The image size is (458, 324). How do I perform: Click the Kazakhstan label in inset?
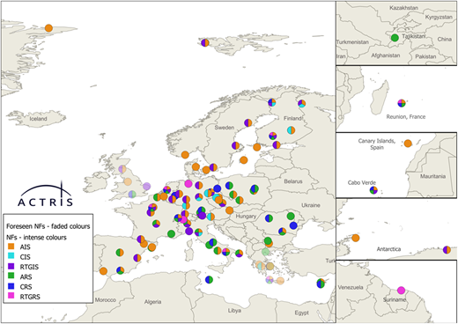404,8
